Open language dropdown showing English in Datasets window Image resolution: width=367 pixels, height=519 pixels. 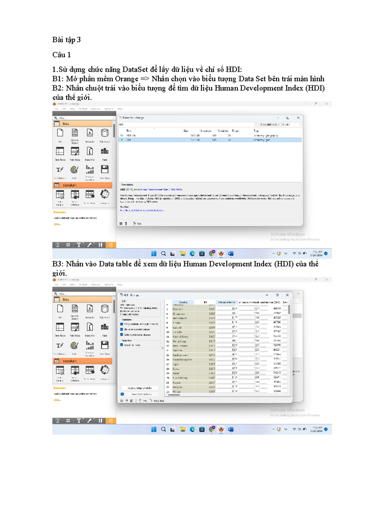pos(291,125)
